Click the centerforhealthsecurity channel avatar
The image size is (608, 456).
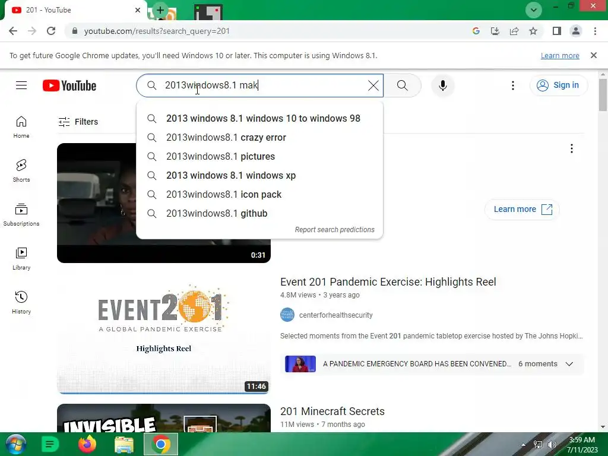(287, 315)
